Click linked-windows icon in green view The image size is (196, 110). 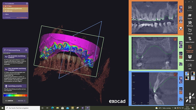(x=181, y=47)
